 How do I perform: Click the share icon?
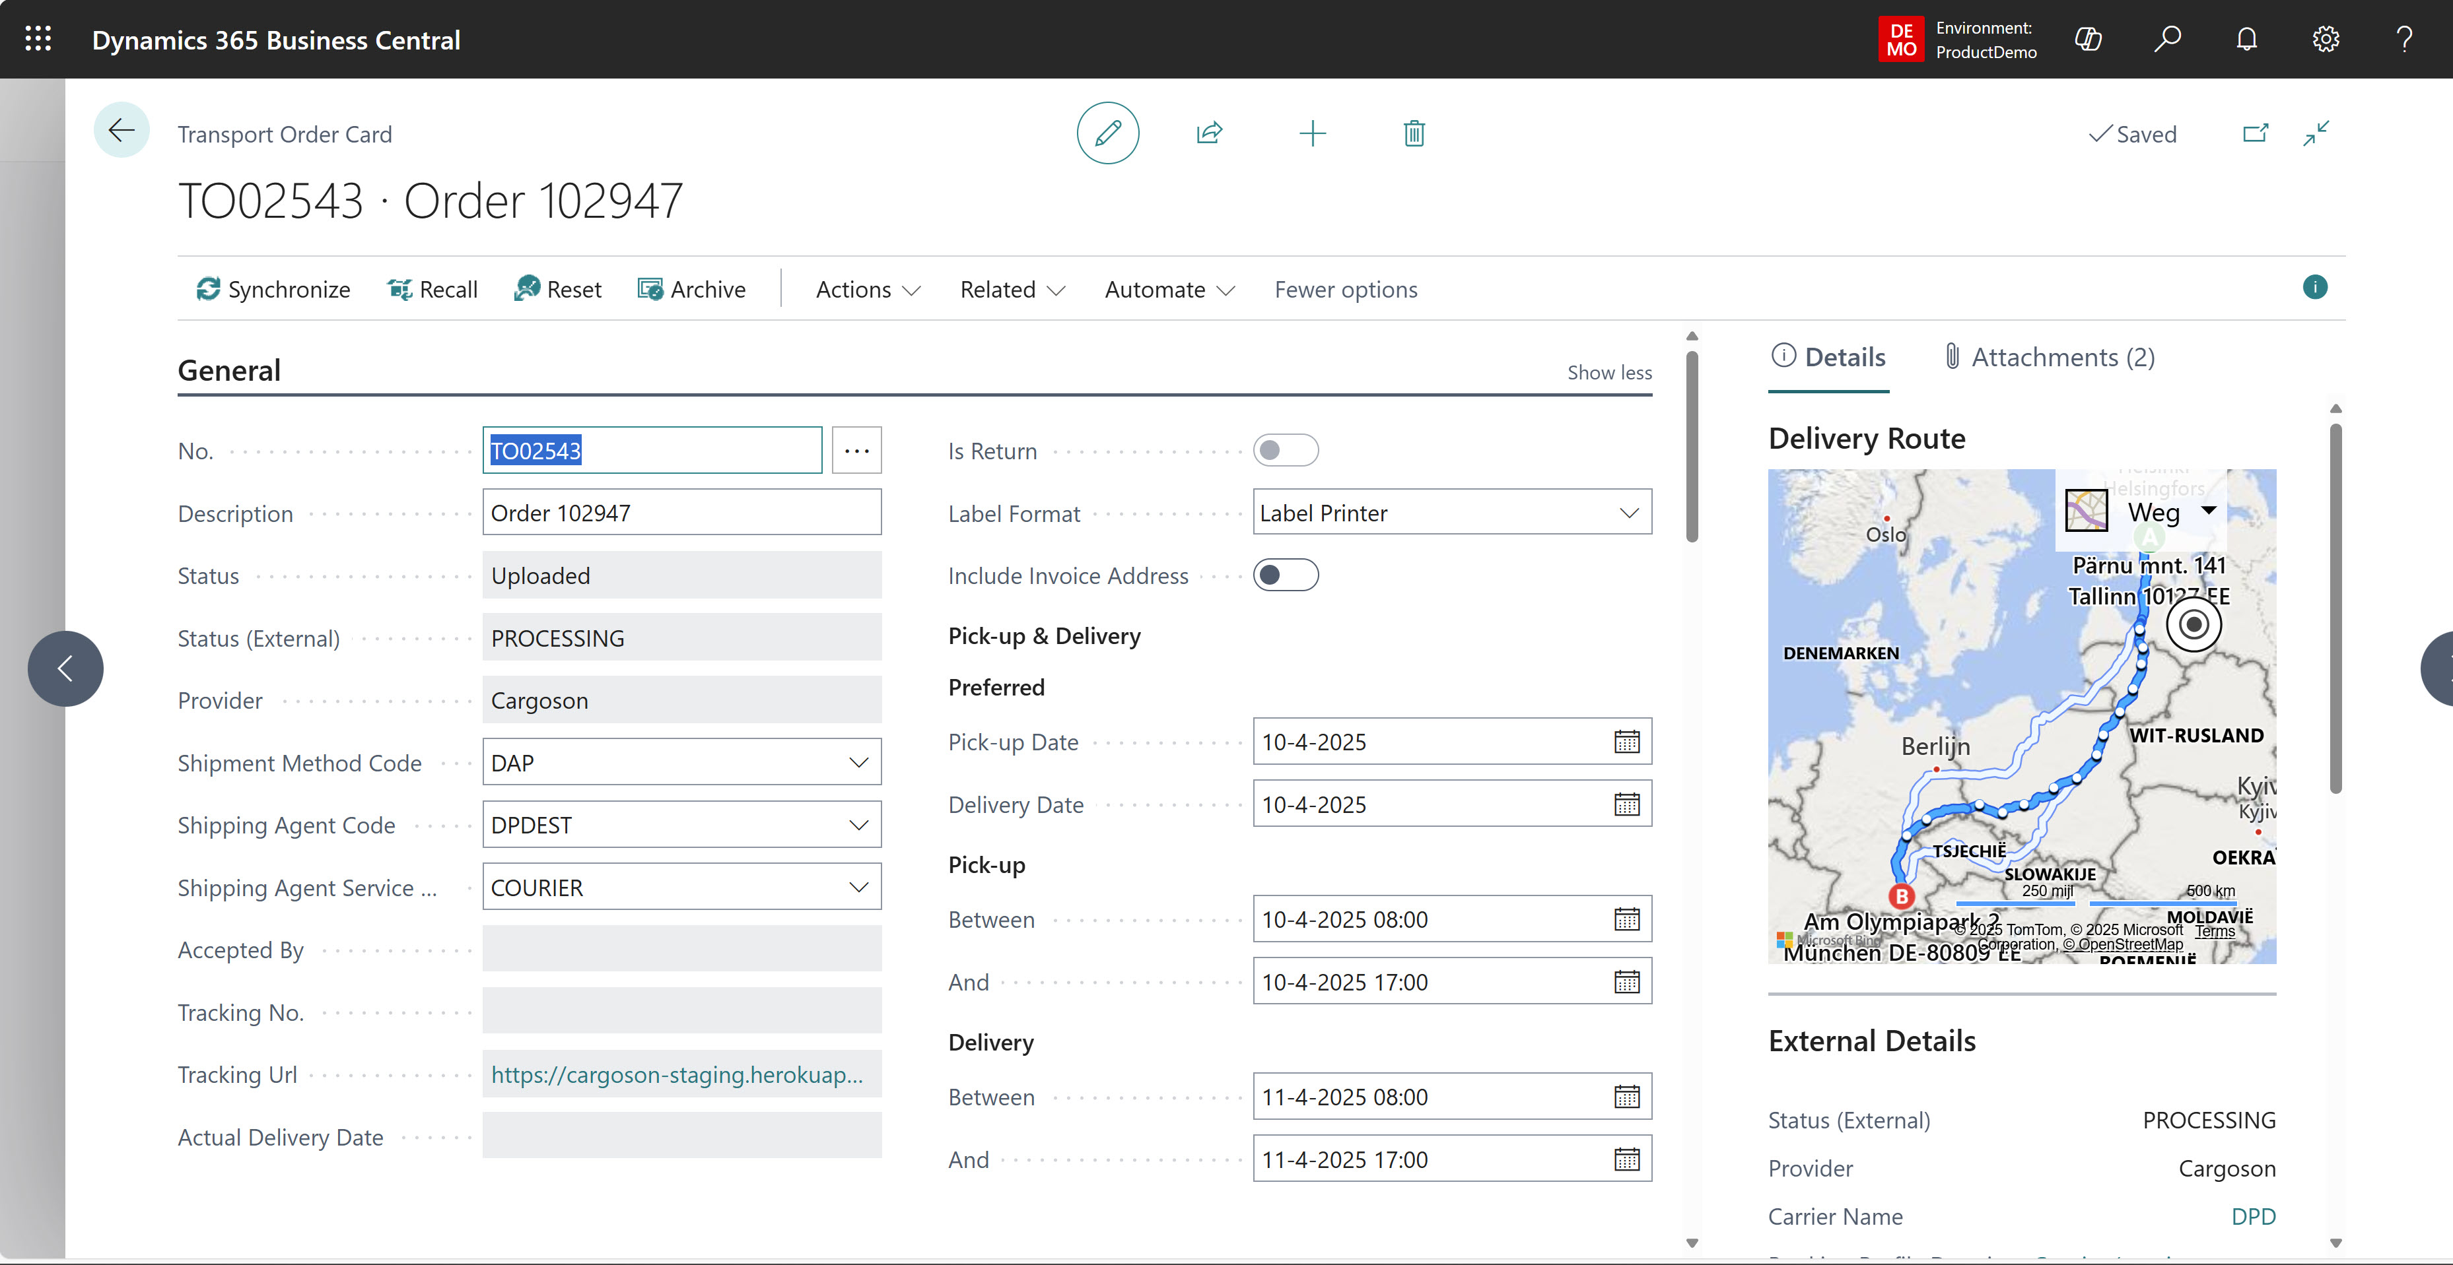pyautogui.click(x=1210, y=133)
